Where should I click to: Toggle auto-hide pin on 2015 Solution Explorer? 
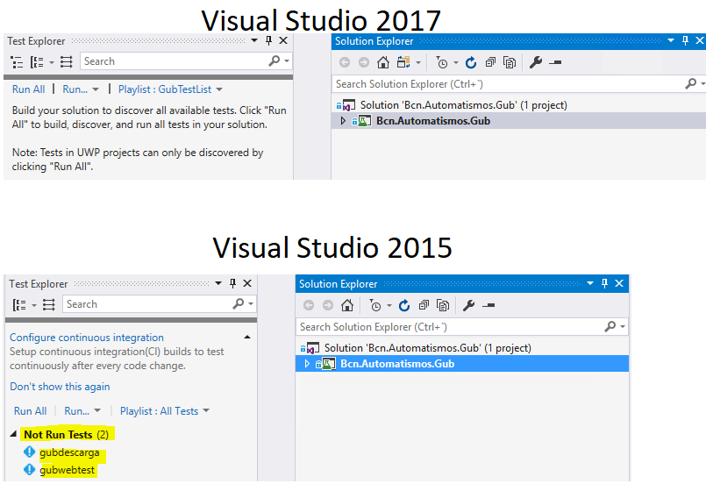click(x=604, y=283)
